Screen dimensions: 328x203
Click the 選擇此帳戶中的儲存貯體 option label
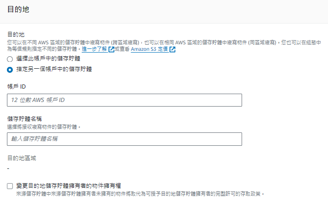click(49, 59)
